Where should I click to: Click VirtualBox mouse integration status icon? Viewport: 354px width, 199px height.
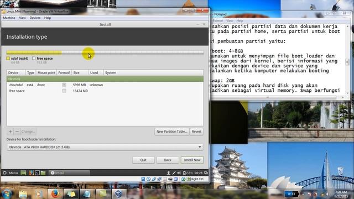[183, 179]
